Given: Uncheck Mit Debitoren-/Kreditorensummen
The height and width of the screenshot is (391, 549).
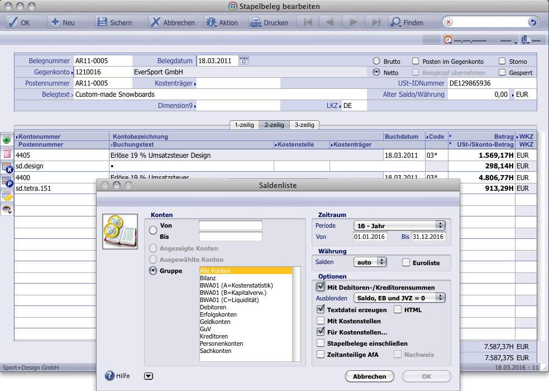Looking at the screenshot, I should tap(321, 287).
